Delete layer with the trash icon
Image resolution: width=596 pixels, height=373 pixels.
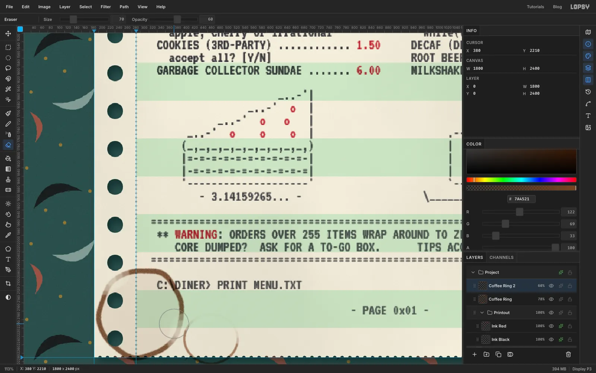point(568,354)
